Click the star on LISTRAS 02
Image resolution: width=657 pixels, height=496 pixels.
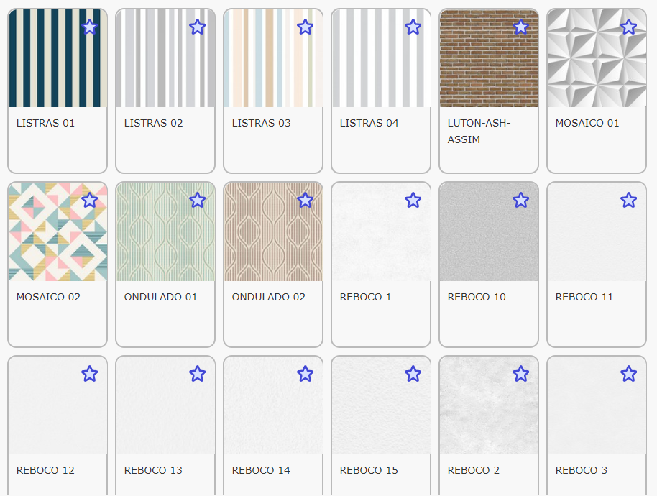point(197,27)
